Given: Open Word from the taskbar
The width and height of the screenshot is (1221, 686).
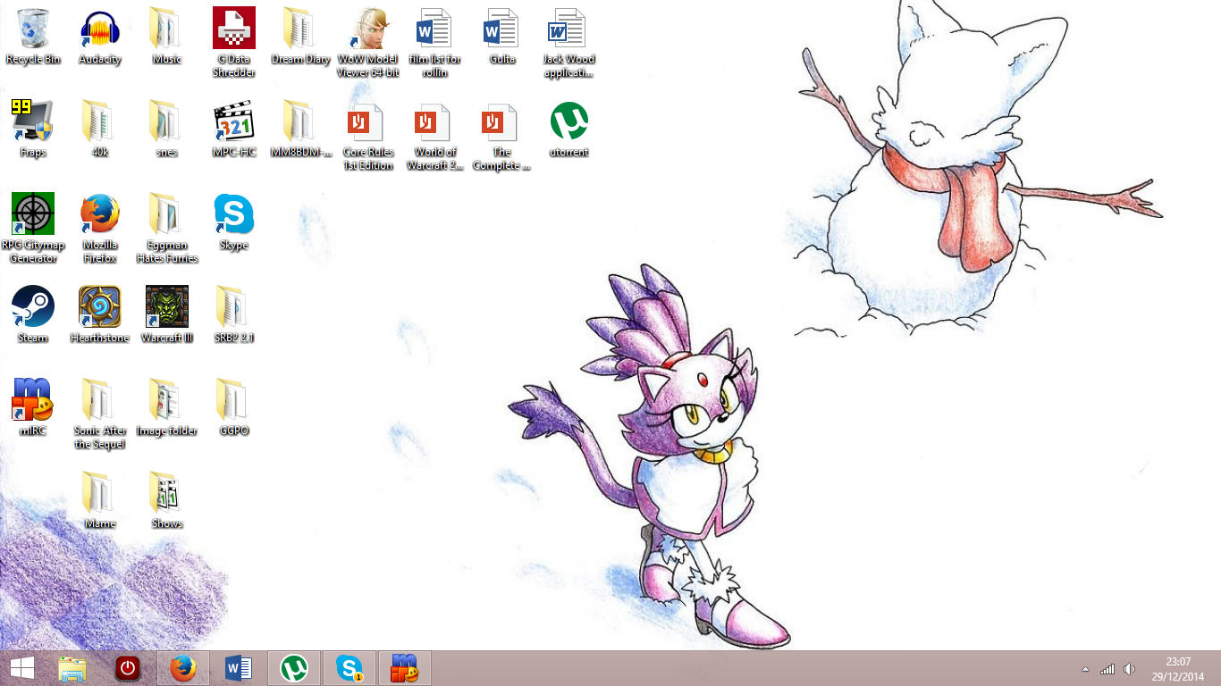Looking at the screenshot, I should click(239, 668).
